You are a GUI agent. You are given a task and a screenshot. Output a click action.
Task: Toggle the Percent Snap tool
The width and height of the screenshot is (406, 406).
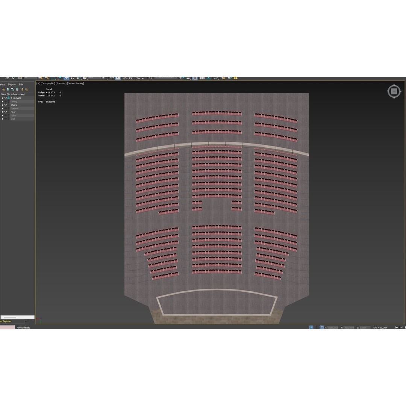coord(138,78)
